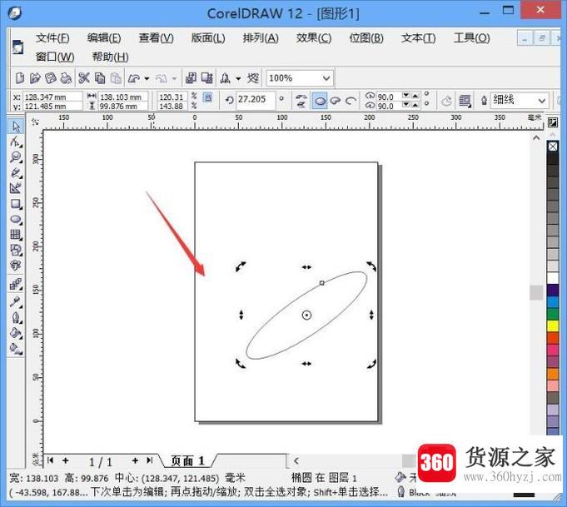The height and width of the screenshot is (507, 567).
Task: Click the Copy toolbar icon
Action: [x=100, y=78]
